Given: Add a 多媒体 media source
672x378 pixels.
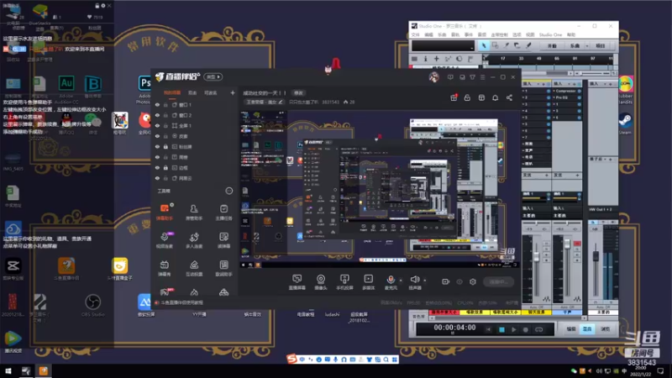Looking at the screenshot, I should (368, 282).
